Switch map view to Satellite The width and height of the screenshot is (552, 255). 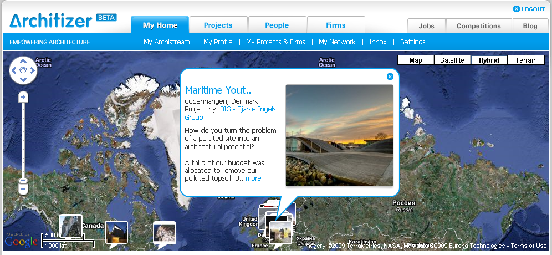452,60
